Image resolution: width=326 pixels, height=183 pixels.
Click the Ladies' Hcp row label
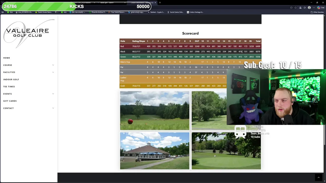point(124,79)
